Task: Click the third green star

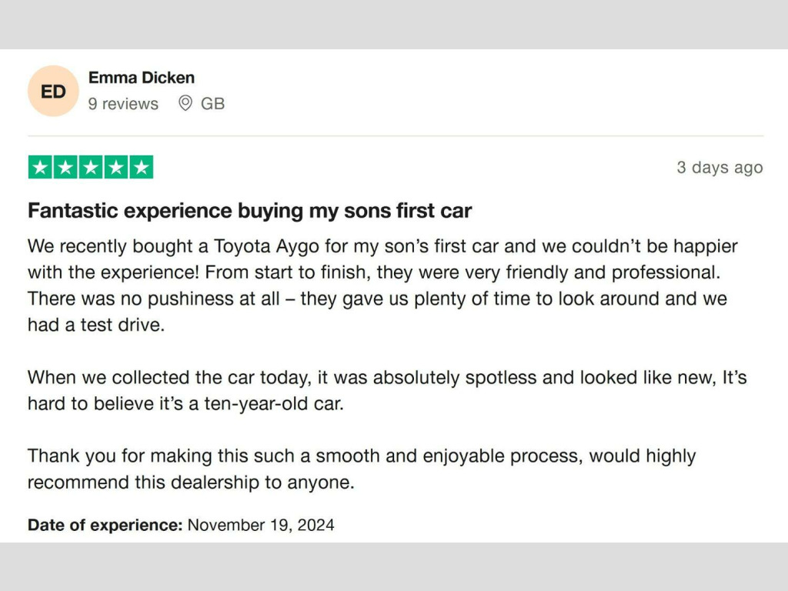Action: (91, 167)
